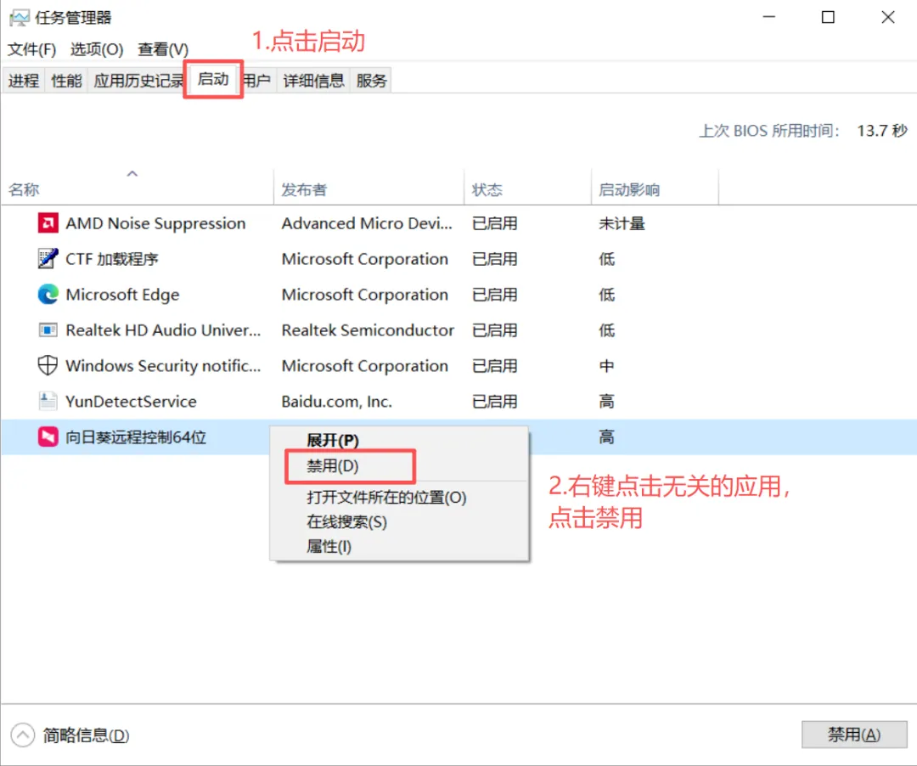Viewport: 917px width, 766px height.
Task: Minimize the Task Manager window
Action: point(769,17)
